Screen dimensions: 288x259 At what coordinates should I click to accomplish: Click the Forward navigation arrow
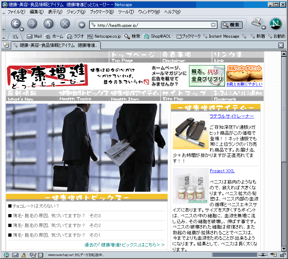[x=32, y=24]
